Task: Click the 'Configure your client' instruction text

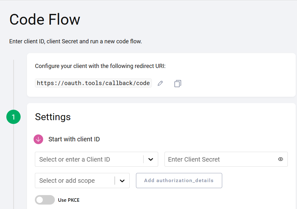Action: point(100,66)
